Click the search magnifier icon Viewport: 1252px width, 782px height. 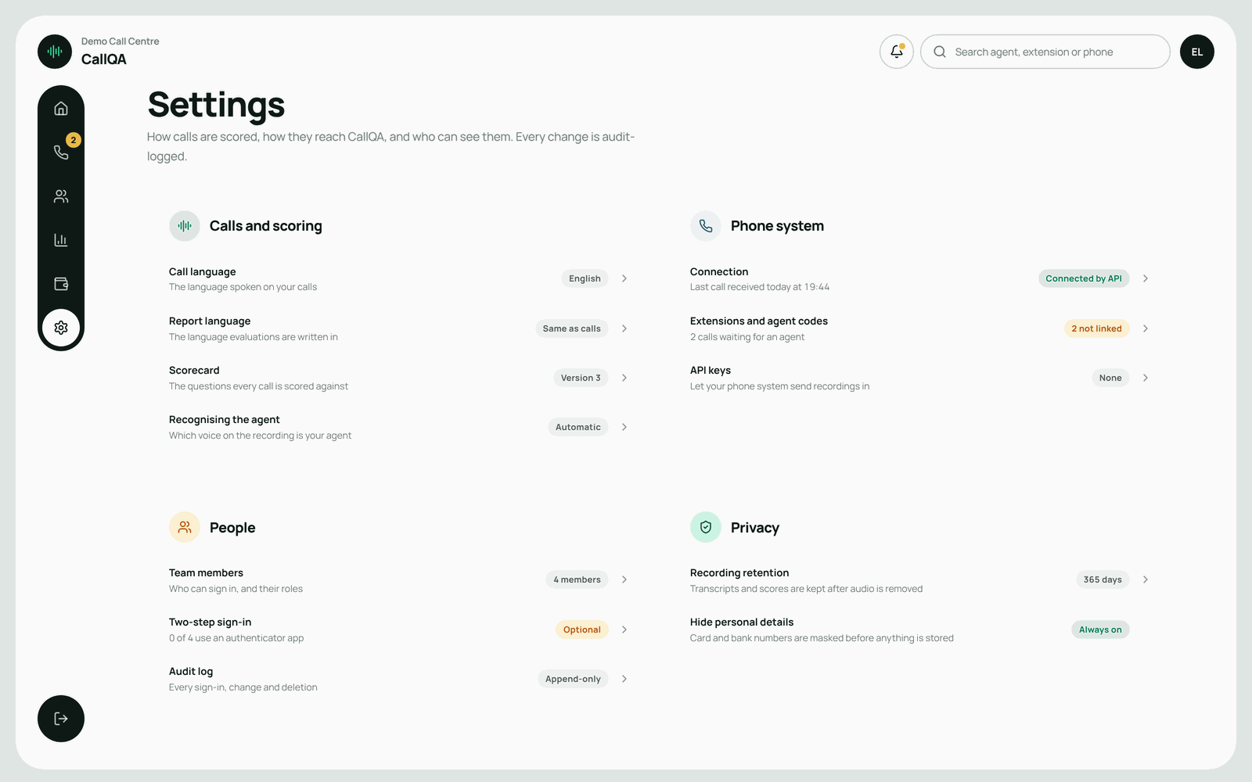pyautogui.click(x=940, y=52)
